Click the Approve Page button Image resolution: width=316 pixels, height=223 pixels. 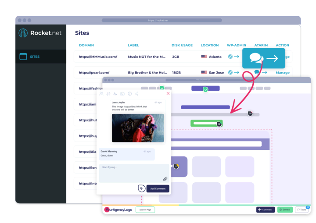[145, 210]
